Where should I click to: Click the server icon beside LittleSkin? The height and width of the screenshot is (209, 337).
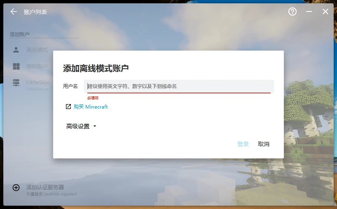pyautogui.click(x=16, y=83)
